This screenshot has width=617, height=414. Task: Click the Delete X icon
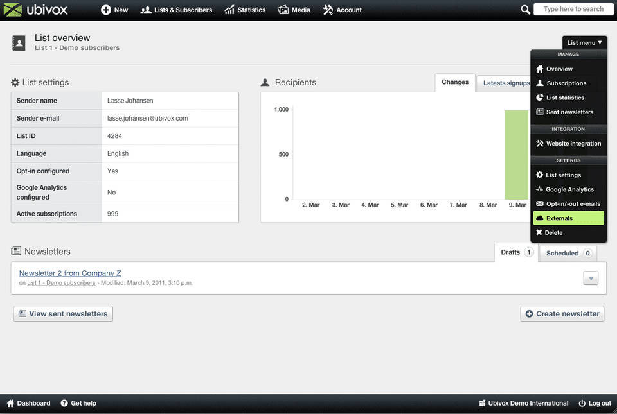coord(539,232)
